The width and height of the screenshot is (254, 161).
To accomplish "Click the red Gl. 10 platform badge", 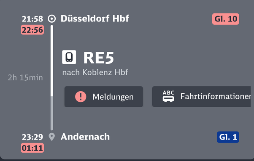I will click(226, 19).
